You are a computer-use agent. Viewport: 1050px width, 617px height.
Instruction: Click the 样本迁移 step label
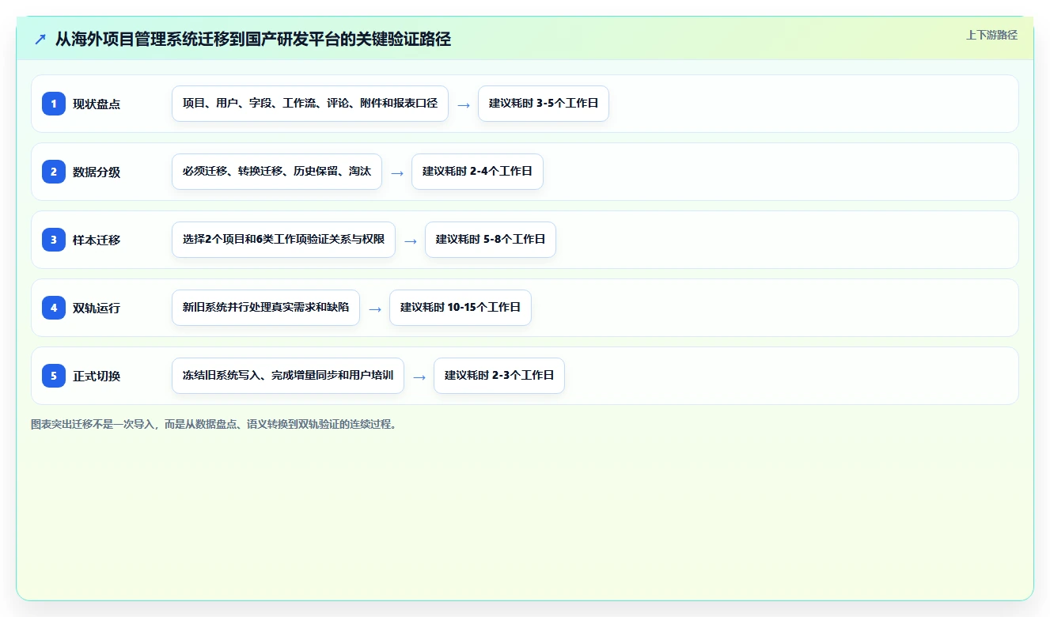(x=97, y=240)
